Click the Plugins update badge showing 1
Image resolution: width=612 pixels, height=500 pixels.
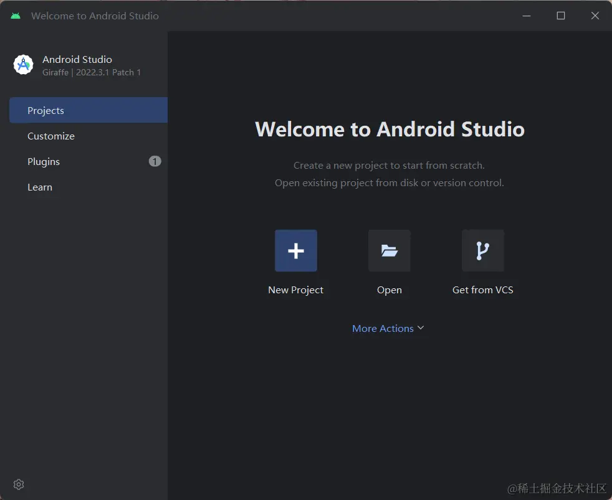155,161
